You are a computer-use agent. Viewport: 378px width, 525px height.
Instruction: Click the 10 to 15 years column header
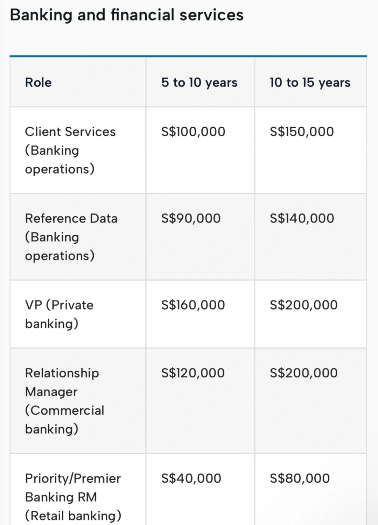(x=310, y=83)
